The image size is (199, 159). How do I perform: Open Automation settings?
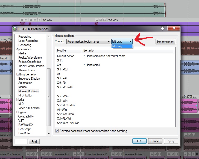[x=25, y=83]
